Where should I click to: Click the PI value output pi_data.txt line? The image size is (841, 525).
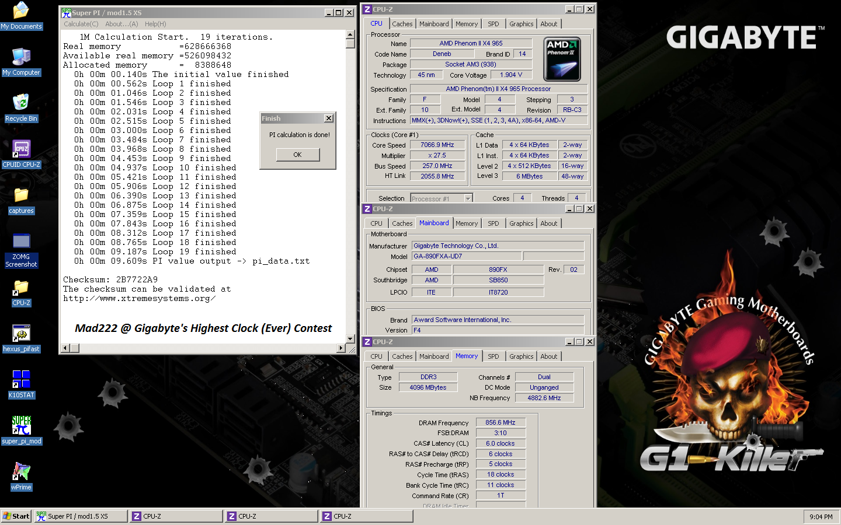point(192,261)
